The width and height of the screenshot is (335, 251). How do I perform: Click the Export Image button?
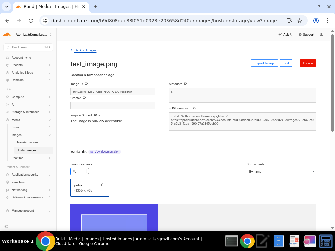(264, 63)
